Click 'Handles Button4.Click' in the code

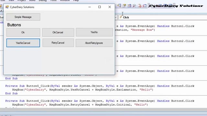click(x=176, y=71)
